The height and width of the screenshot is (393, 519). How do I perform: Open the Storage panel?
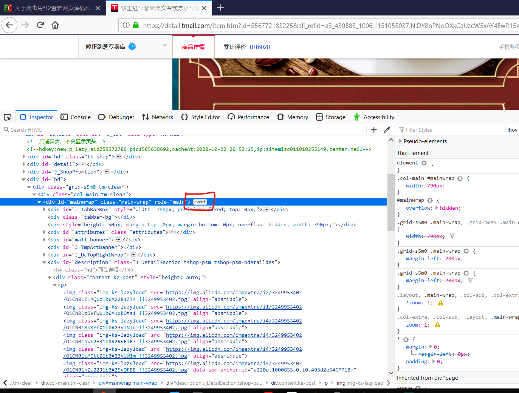[x=331, y=117]
